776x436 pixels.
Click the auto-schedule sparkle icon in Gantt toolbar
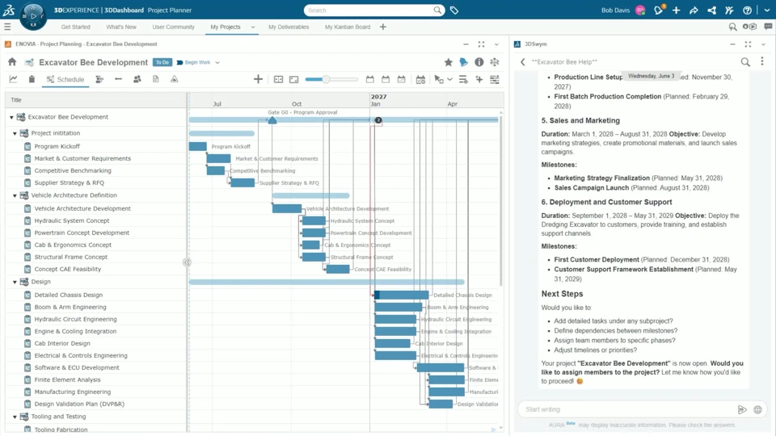coord(479,79)
